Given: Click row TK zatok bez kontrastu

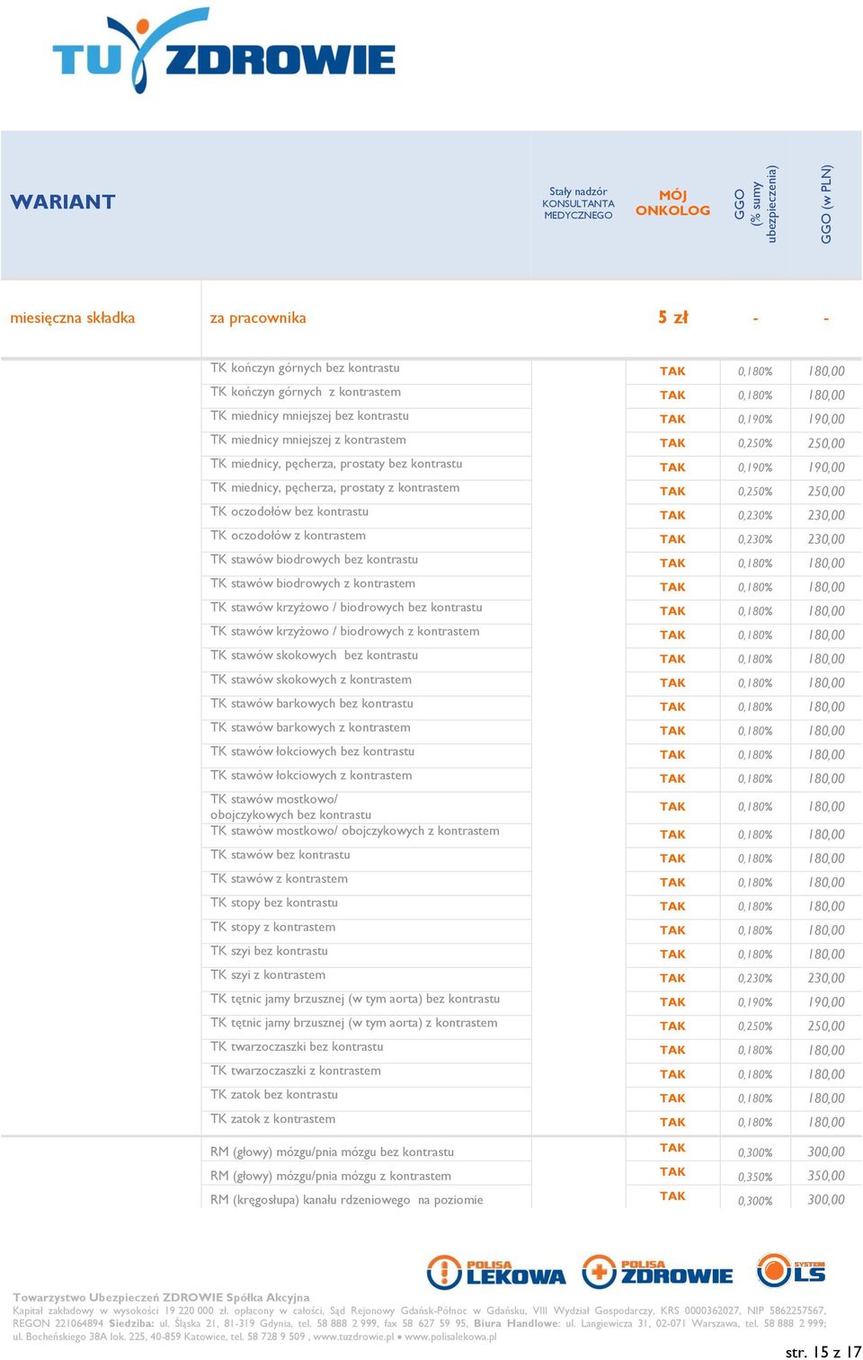Looking at the screenshot, I should [x=274, y=1095].
